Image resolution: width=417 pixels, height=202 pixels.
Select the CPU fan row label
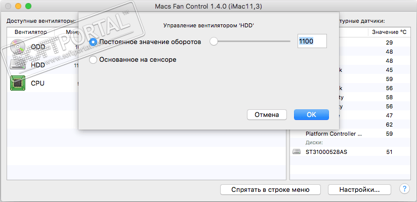[38, 84]
